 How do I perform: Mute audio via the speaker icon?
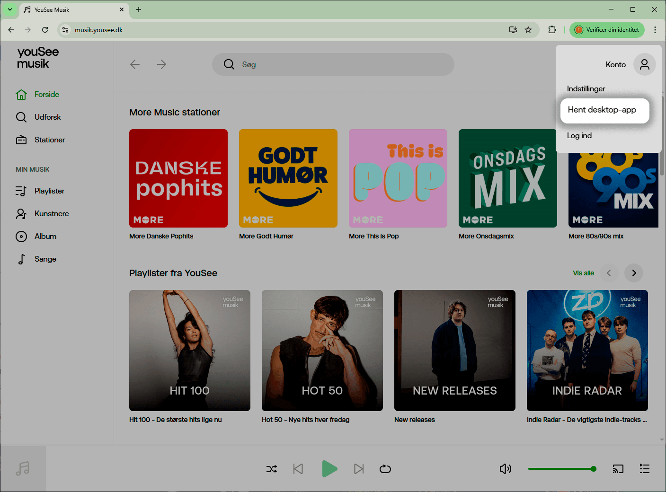[506, 469]
